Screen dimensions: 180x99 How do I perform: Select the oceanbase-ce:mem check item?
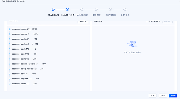[25, 34]
